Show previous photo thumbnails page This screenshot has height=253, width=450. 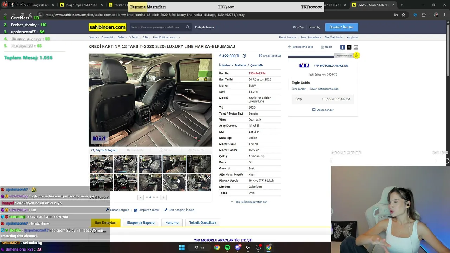[x=141, y=197]
